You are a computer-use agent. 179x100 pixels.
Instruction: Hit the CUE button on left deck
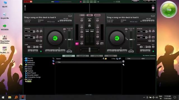tap(48, 51)
